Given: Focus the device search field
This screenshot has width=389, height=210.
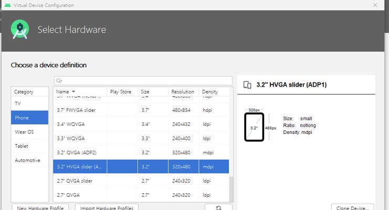Looking at the screenshot, I should tap(143, 81).
